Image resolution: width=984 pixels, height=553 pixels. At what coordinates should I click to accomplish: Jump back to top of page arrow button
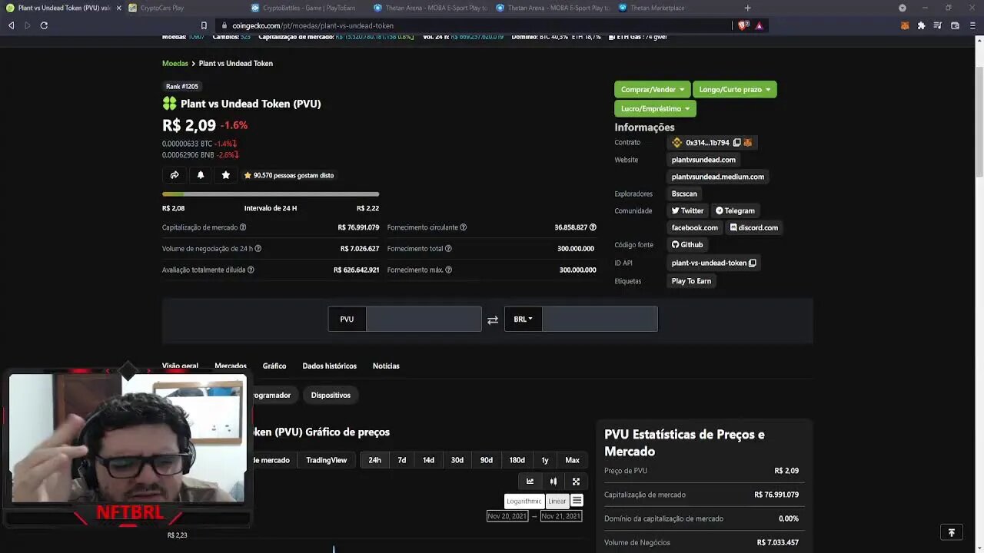tap(951, 532)
